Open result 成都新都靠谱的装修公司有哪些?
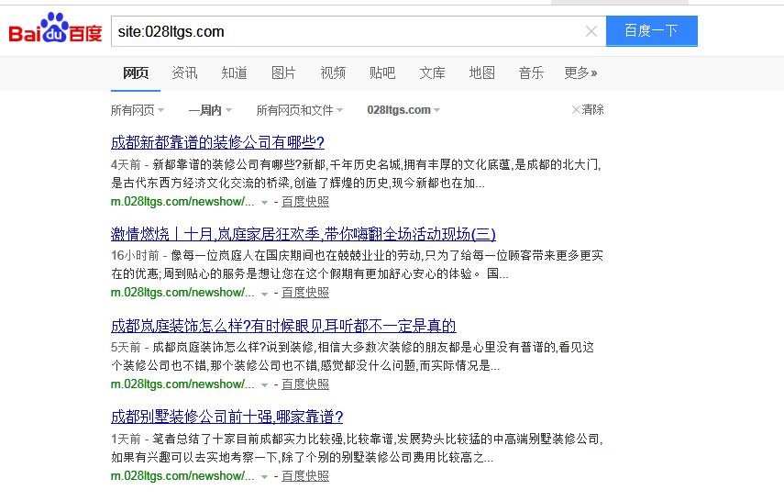784x501 pixels. 217,142
